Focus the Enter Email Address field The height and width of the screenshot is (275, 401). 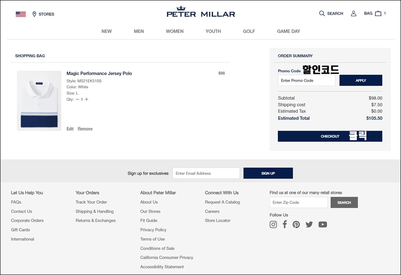click(206, 173)
